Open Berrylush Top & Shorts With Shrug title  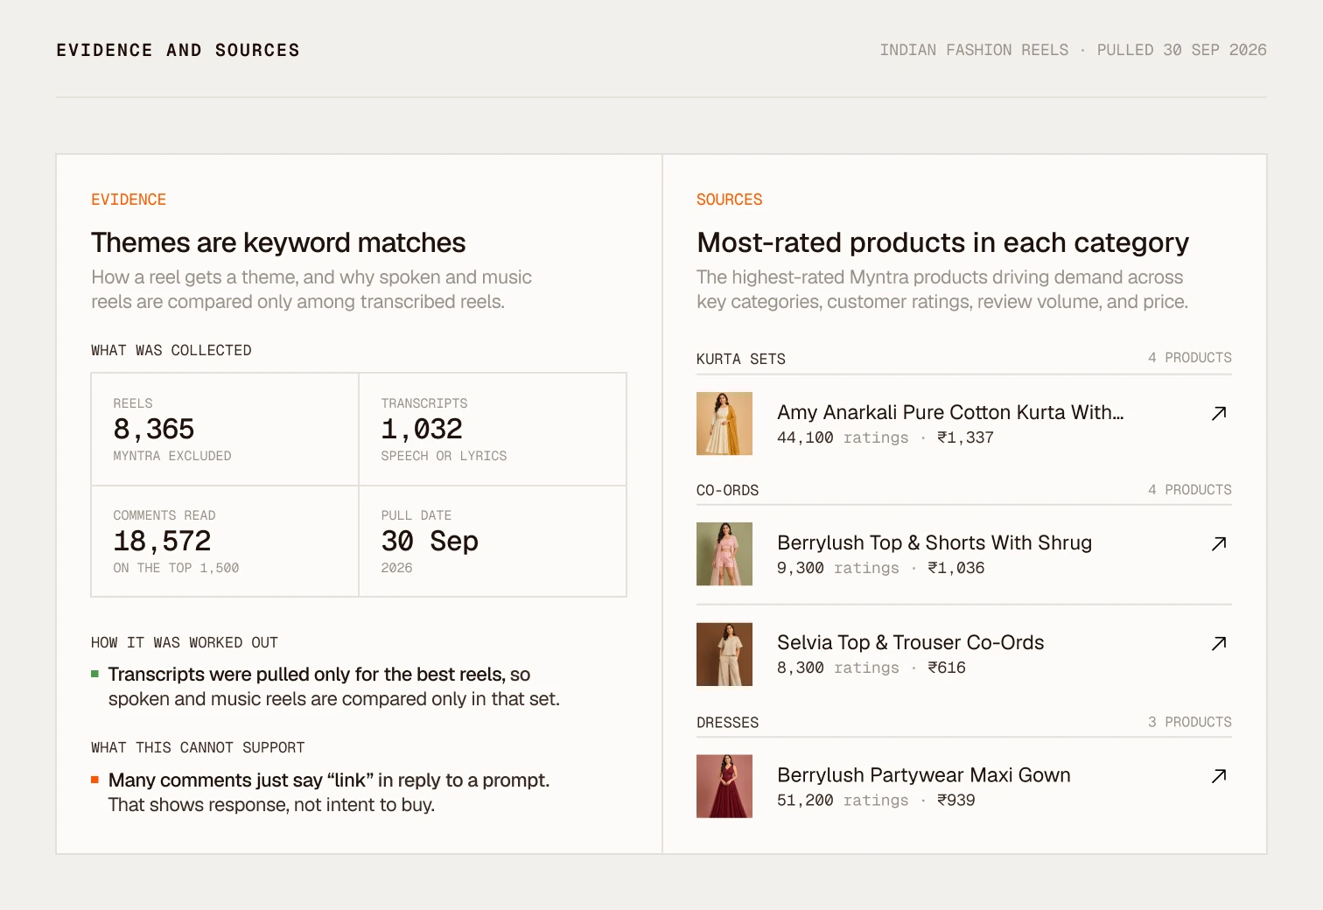tap(934, 542)
